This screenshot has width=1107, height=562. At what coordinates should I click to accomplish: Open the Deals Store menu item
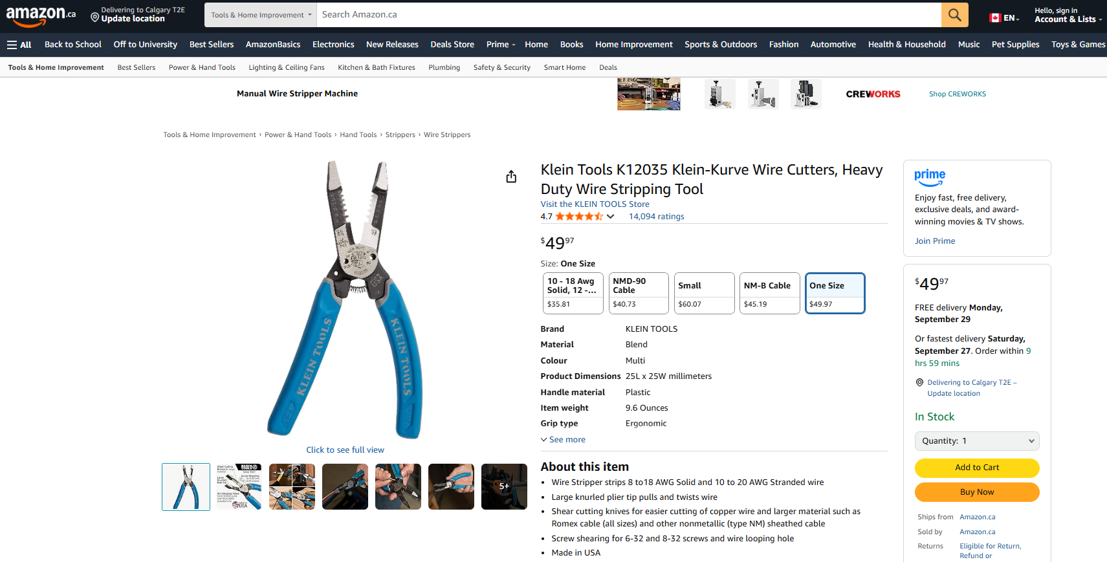pyautogui.click(x=452, y=45)
